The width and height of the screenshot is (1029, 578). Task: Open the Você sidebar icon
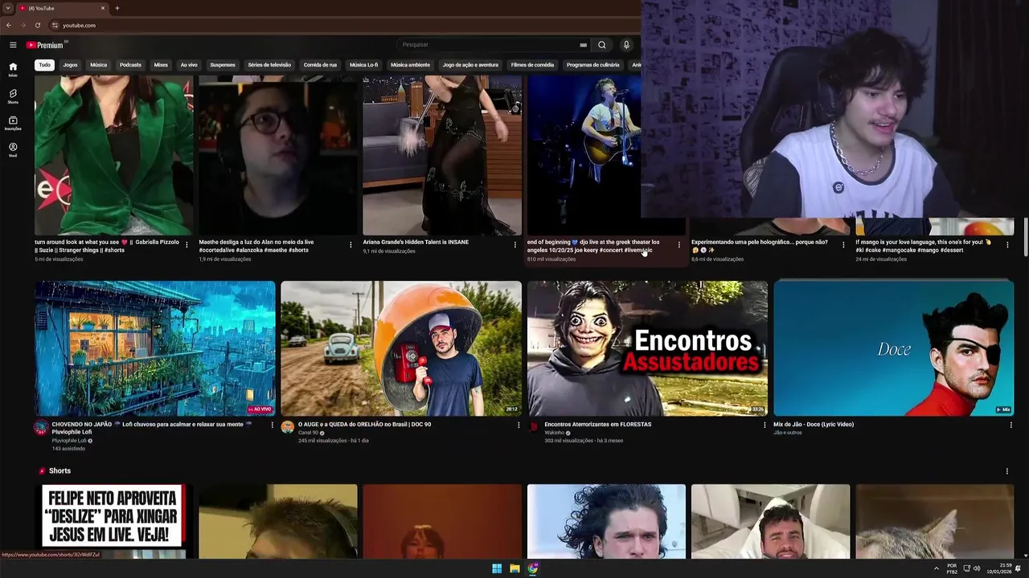[x=13, y=149]
